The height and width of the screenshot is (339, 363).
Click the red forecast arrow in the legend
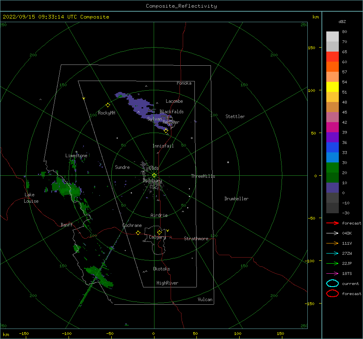[332, 223]
